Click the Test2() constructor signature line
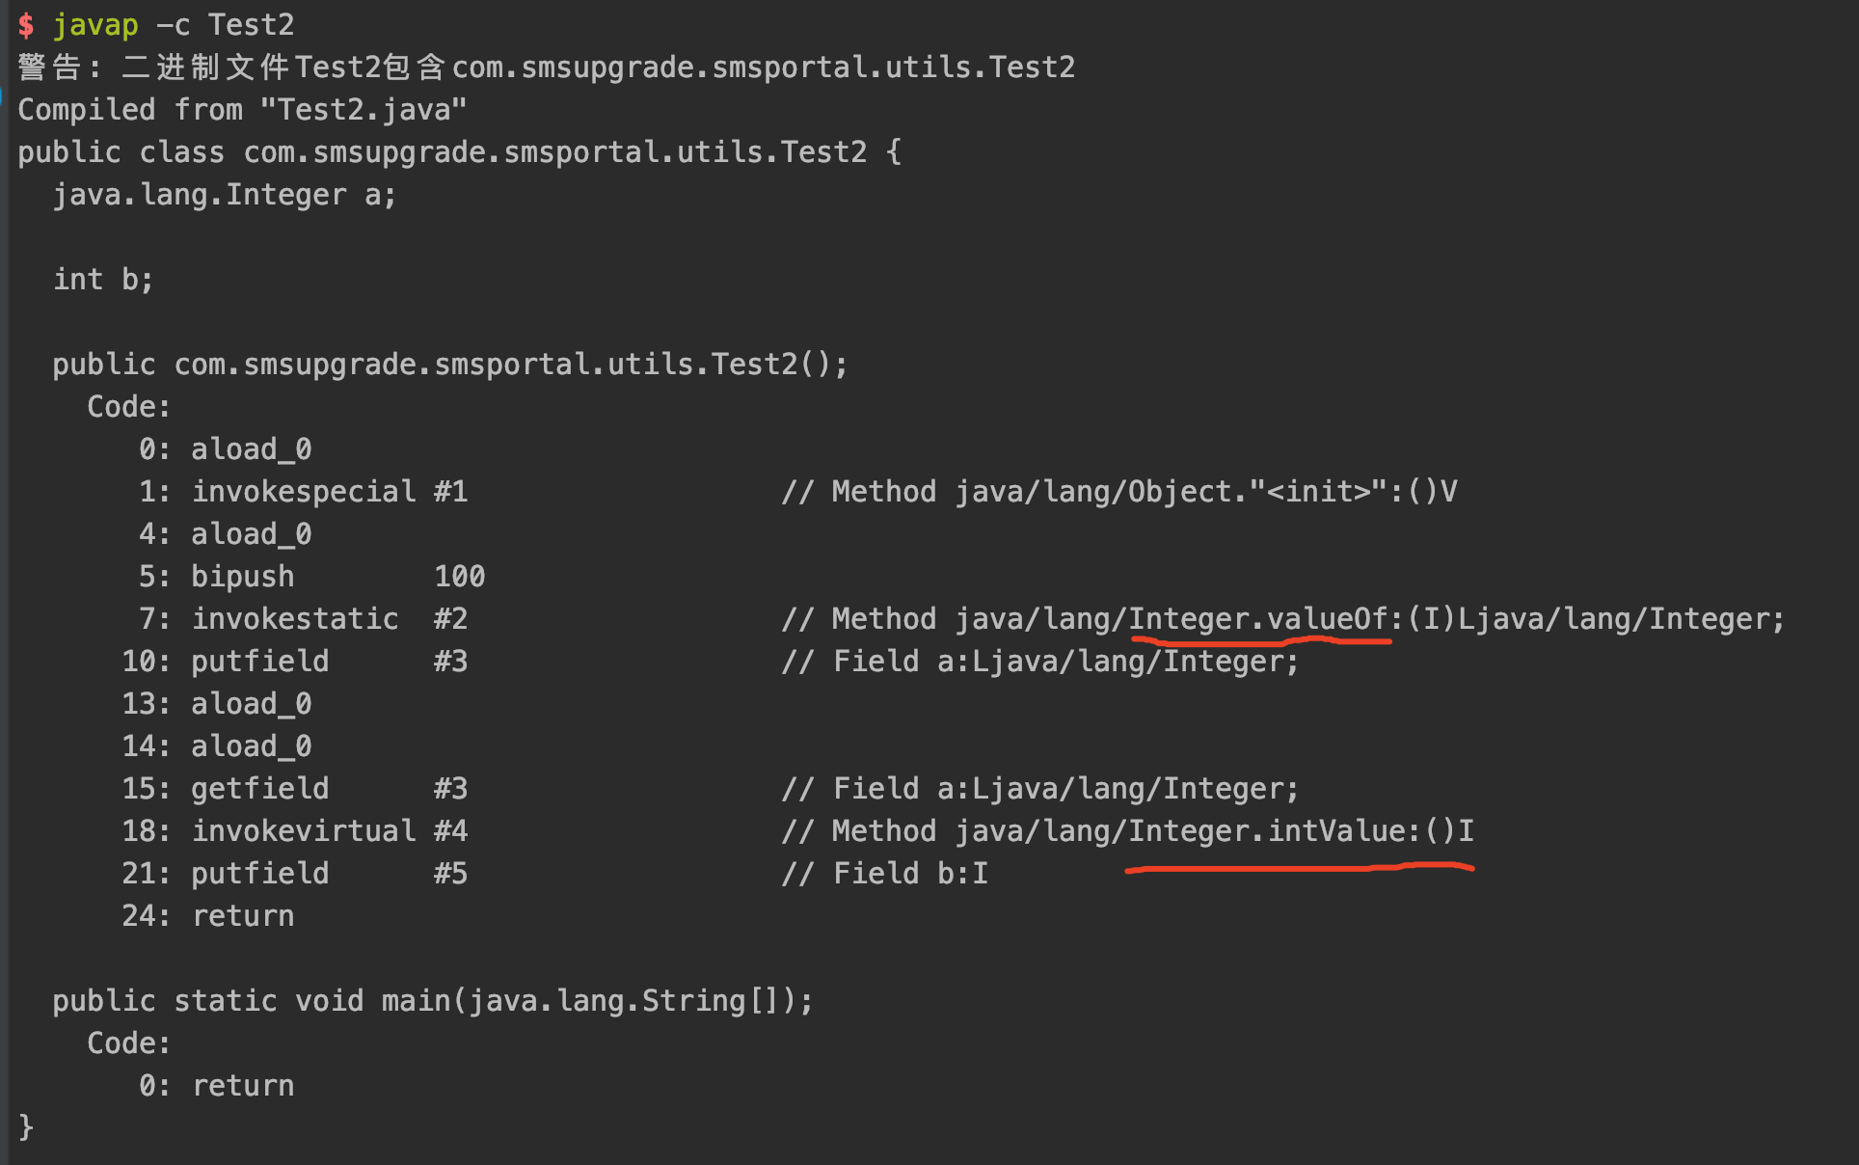 pos(450,365)
